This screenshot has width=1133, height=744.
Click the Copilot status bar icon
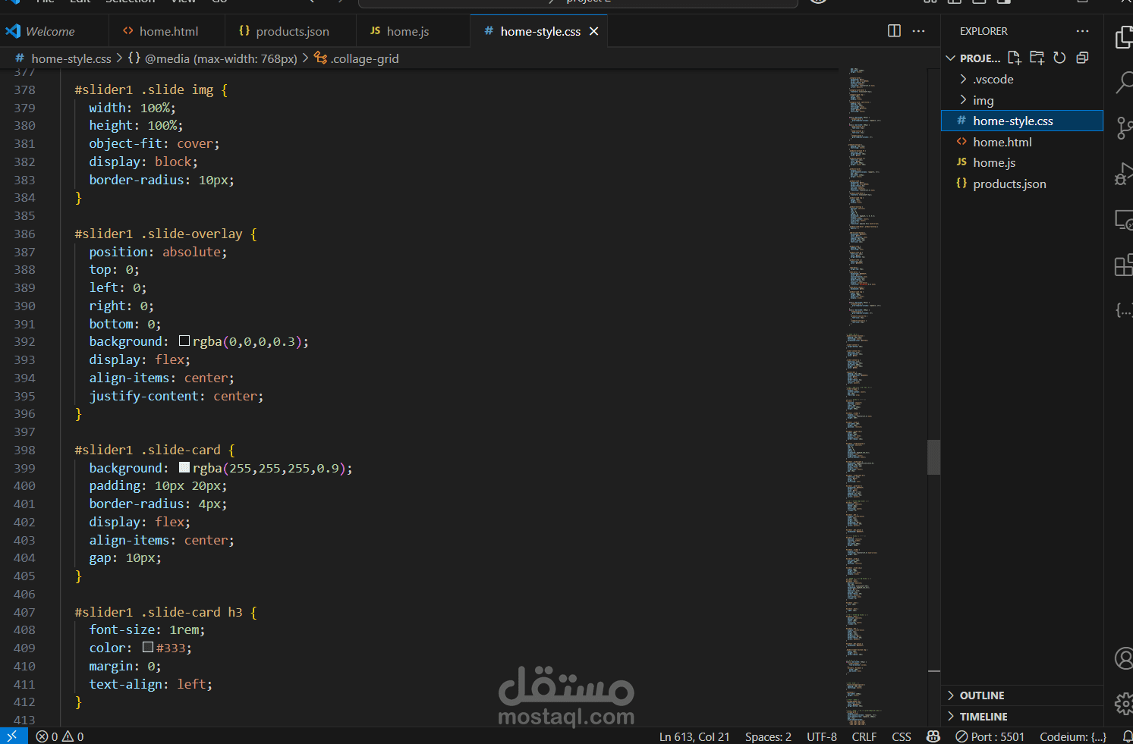click(x=933, y=736)
